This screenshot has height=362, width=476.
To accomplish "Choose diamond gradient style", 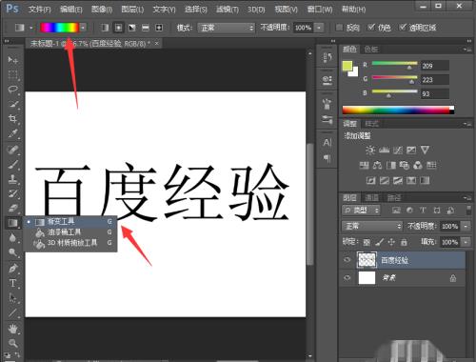I will pyautogui.click(x=159, y=28).
